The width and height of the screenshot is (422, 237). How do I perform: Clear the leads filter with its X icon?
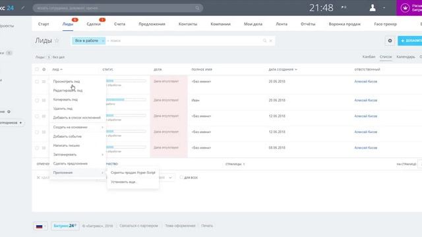coord(271,41)
